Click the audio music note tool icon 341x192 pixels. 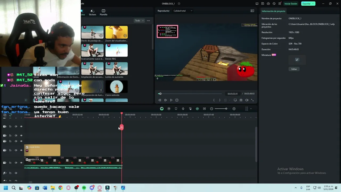[x=190, y=109]
